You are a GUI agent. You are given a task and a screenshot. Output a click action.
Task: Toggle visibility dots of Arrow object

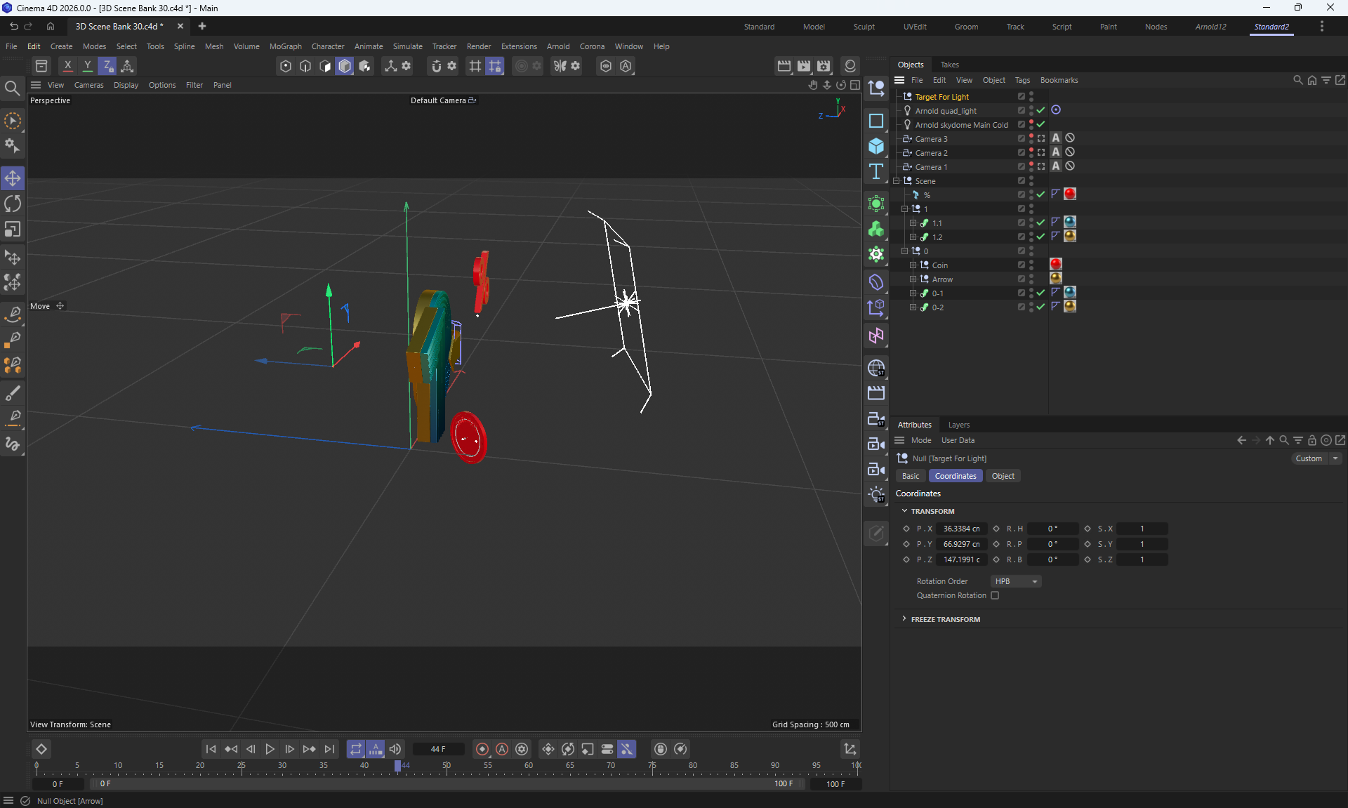1031,279
